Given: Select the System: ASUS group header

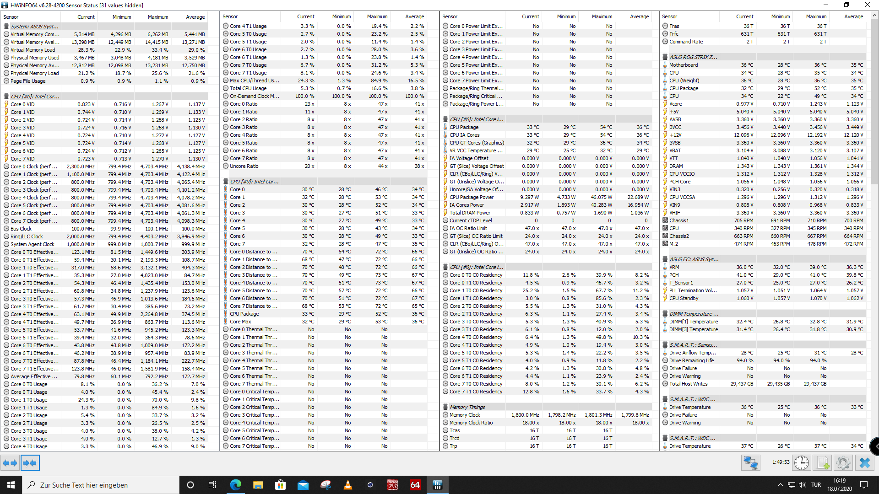Looking at the screenshot, I should click(105, 27).
